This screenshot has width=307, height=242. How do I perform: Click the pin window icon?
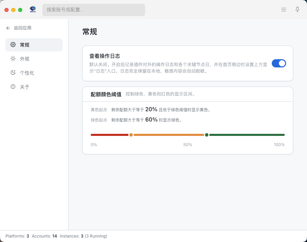pyautogui.click(x=297, y=10)
